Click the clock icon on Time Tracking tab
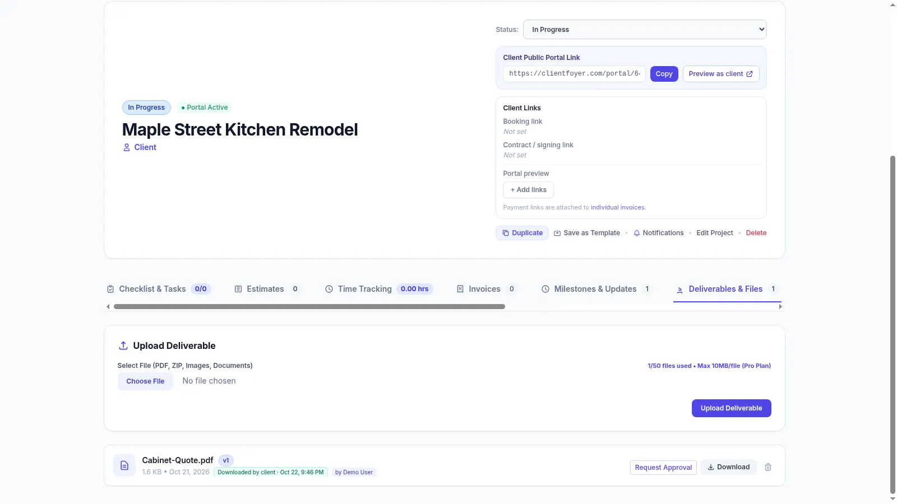The image size is (897, 504). 329,289
